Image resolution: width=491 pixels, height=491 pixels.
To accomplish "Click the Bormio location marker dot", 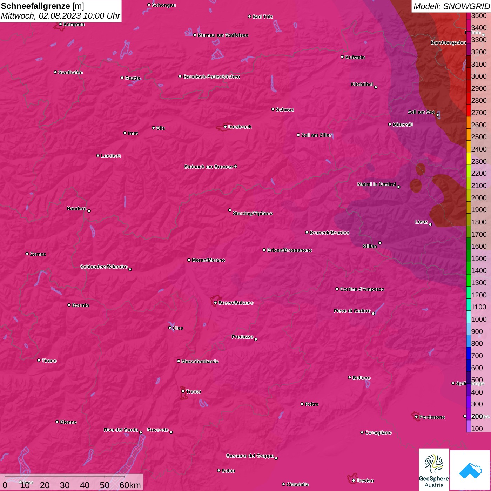I will pos(69,305).
